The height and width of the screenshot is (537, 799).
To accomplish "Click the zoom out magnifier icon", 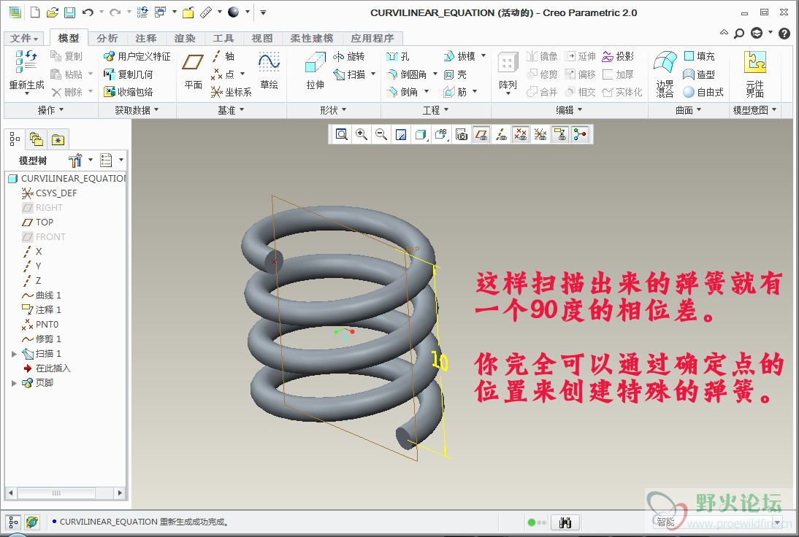I will [x=381, y=134].
